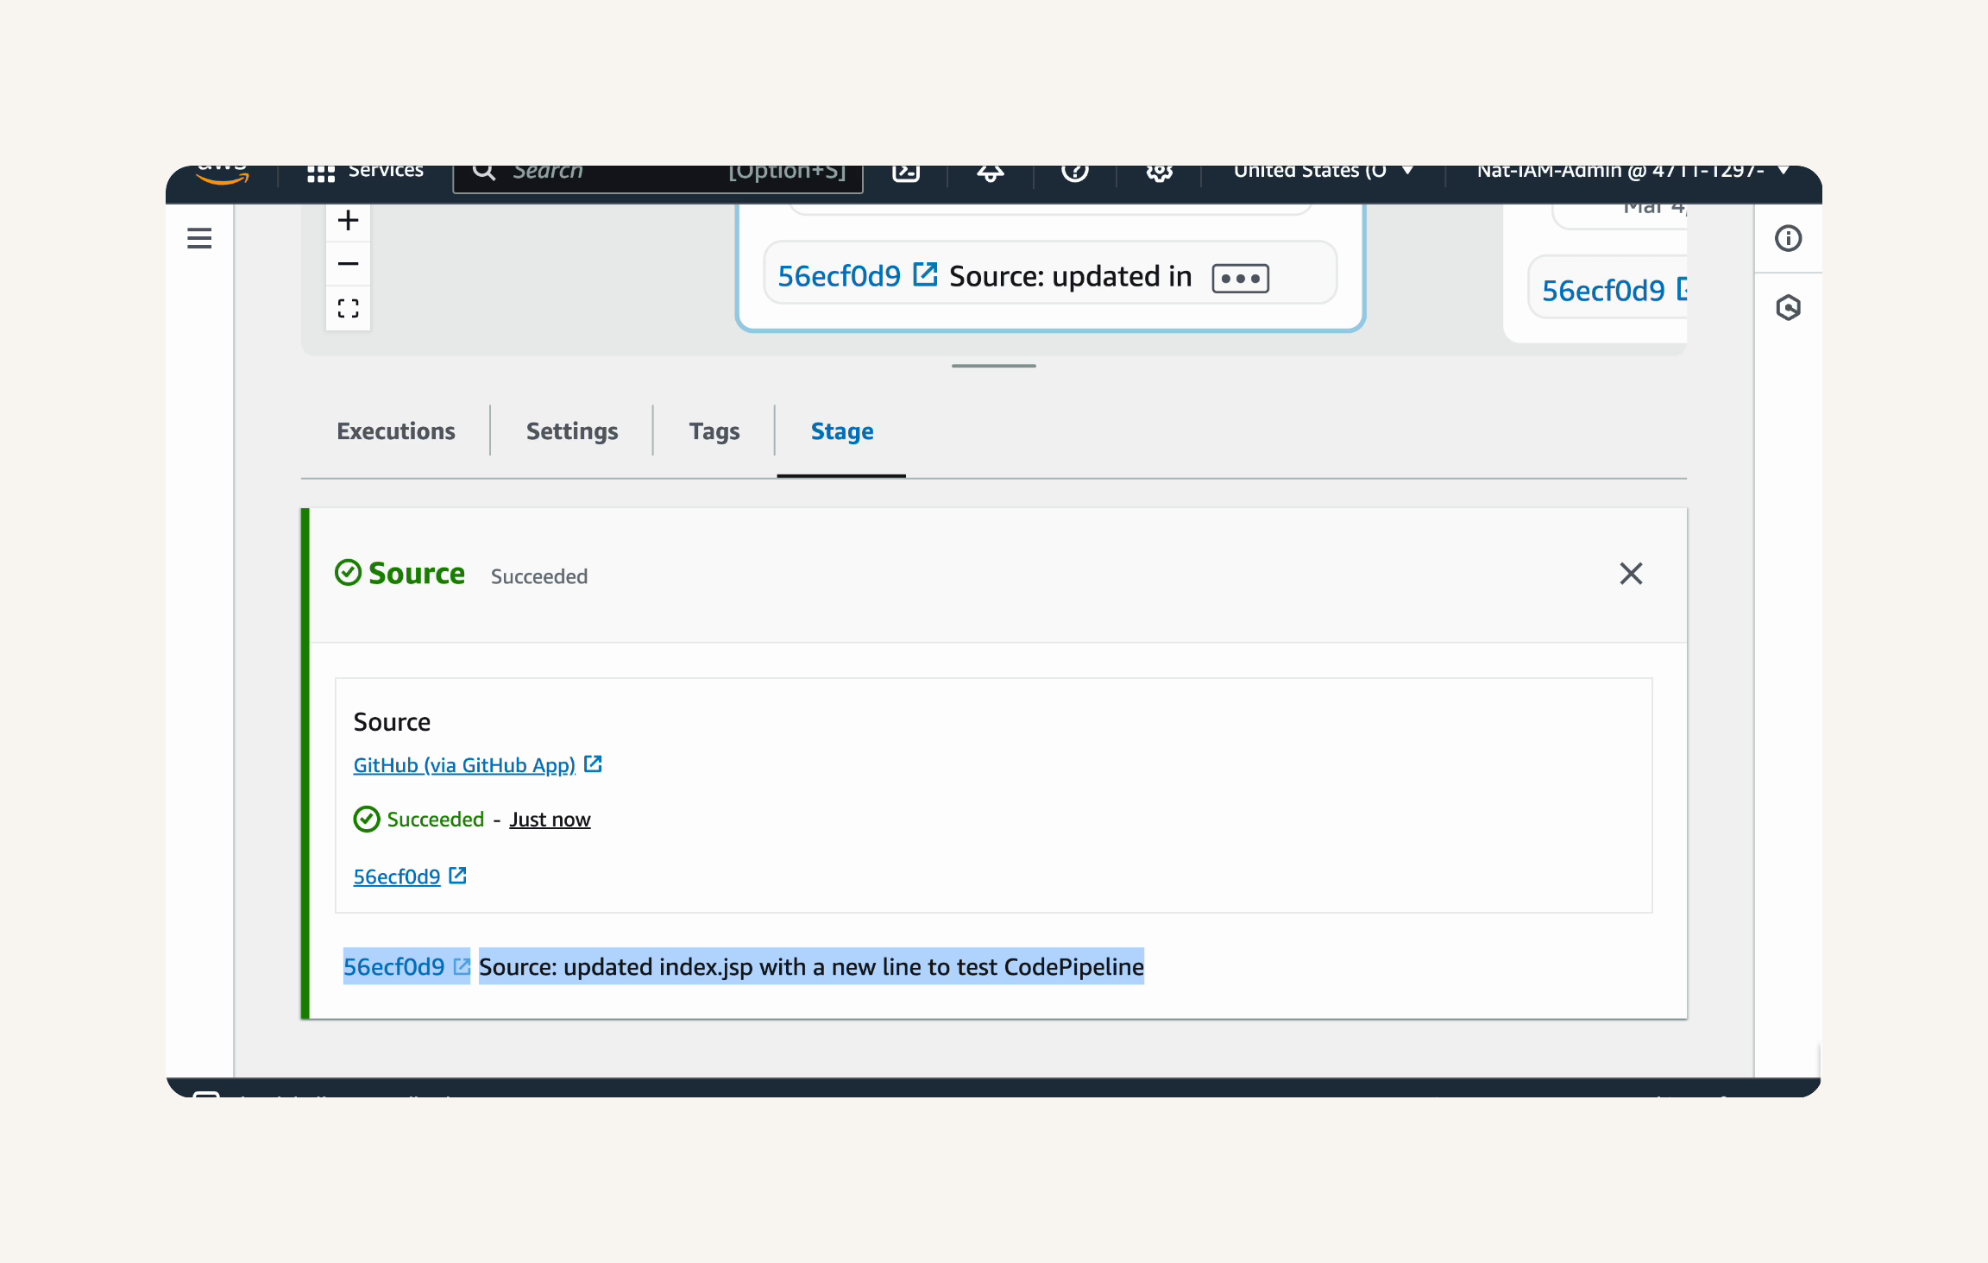Open external icon beside highlighted 56ecf0d9 commit
Image resolution: width=1988 pixels, height=1263 pixels.
coord(462,966)
